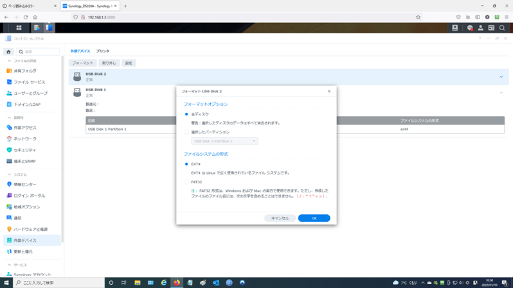Screen dimensions: 513x288
Task: Open DSM widgets panel icon
Action: coord(491,28)
